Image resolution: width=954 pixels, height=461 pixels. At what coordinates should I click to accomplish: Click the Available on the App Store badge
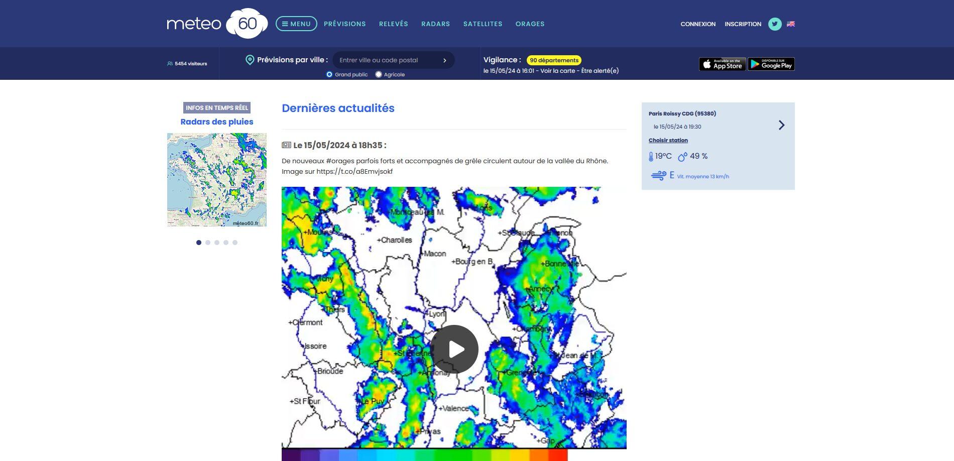tap(723, 64)
